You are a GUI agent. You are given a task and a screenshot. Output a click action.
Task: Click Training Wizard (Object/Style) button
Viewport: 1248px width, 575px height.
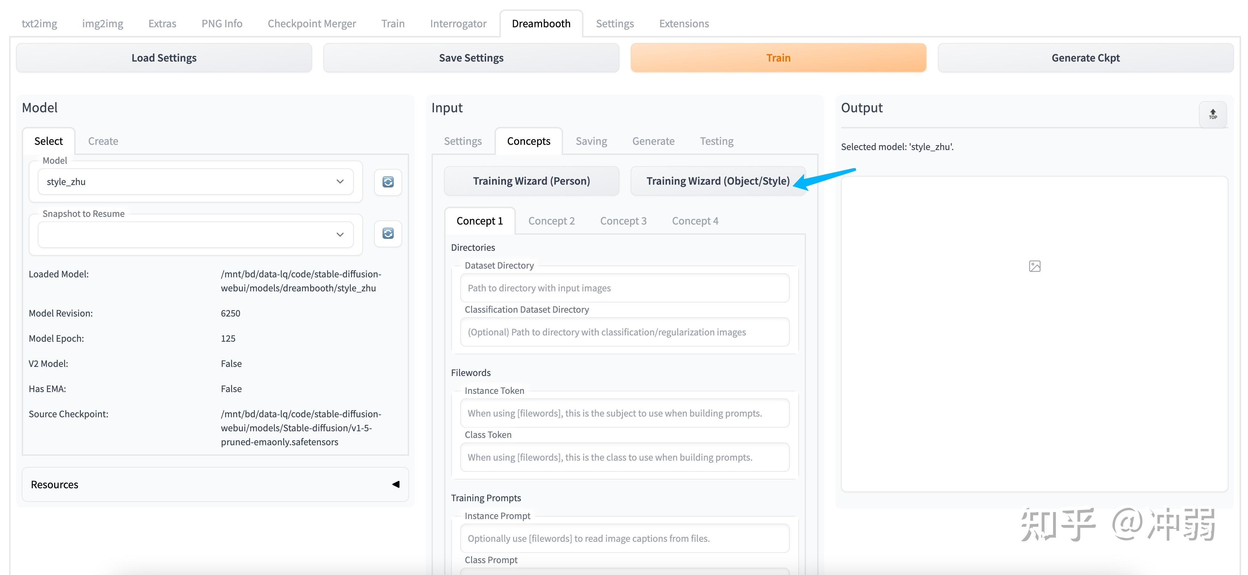coord(717,181)
